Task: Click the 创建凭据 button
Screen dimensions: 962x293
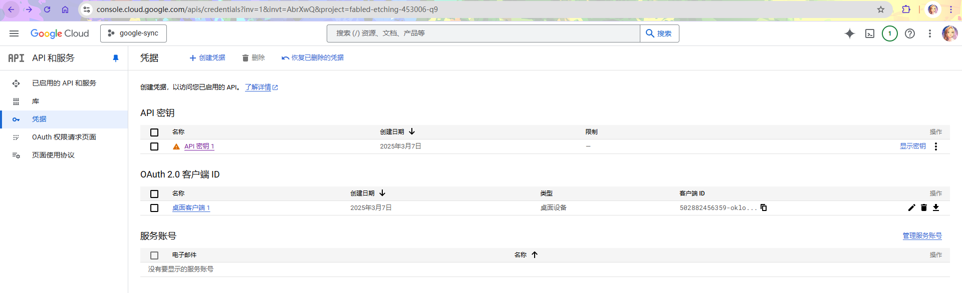Action: tap(207, 58)
